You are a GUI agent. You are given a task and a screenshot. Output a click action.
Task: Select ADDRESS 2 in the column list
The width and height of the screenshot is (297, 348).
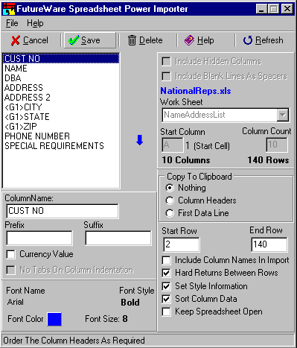[61, 98]
